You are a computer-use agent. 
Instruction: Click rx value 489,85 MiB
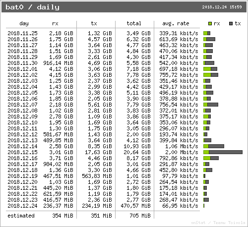[x=58, y=140]
